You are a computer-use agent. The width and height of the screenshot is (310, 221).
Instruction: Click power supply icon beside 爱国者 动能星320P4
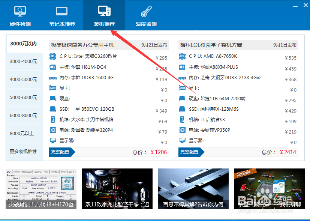(53, 130)
